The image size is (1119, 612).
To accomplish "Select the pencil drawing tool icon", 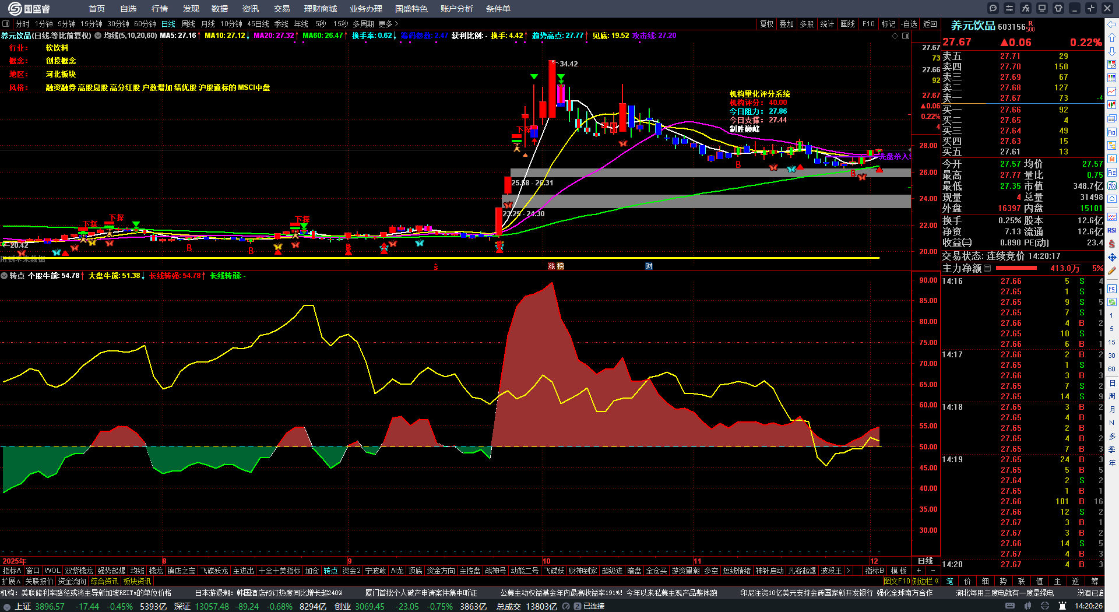I will click(x=1112, y=270).
